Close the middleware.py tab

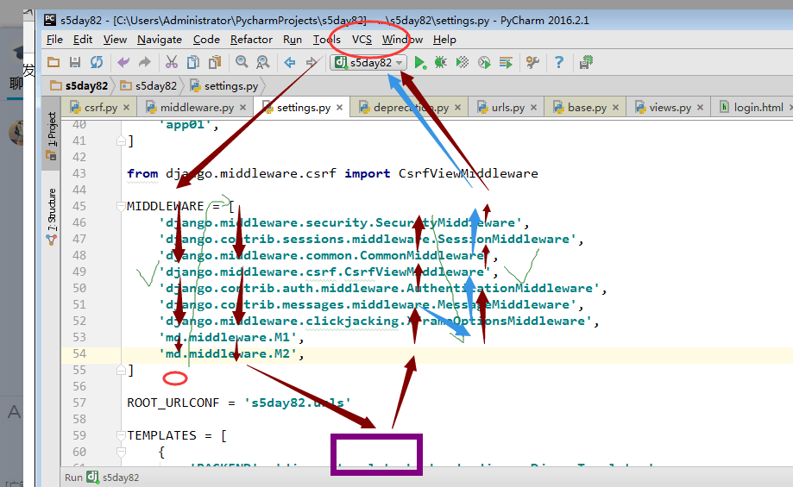click(242, 108)
